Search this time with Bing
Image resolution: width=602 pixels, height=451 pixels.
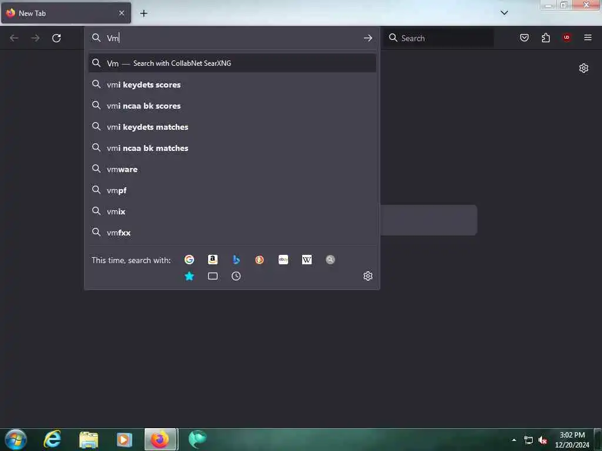click(236, 260)
